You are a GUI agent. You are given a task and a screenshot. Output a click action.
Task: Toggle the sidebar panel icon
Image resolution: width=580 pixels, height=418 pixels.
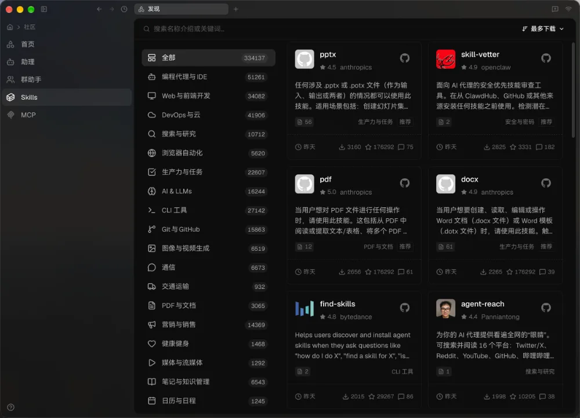point(44,9)
